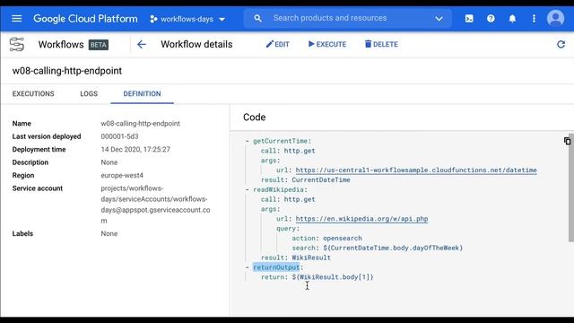Click the return expression ${WikiResult.body[1]}

(333, 277)
